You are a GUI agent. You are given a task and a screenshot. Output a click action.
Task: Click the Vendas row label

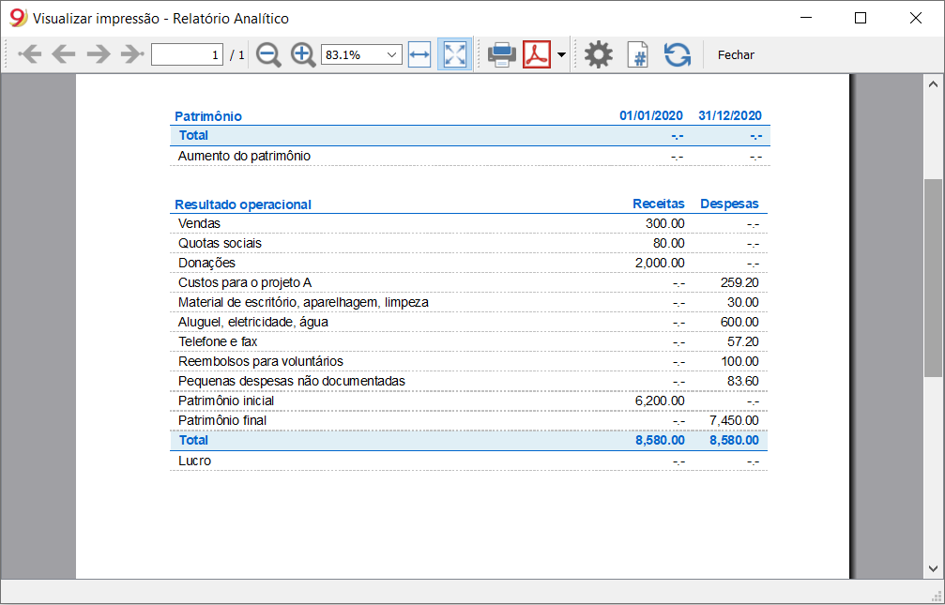click(x=200, y=223)
